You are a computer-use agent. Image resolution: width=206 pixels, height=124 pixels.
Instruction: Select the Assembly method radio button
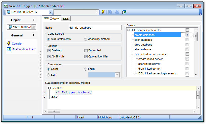(86, 39)
